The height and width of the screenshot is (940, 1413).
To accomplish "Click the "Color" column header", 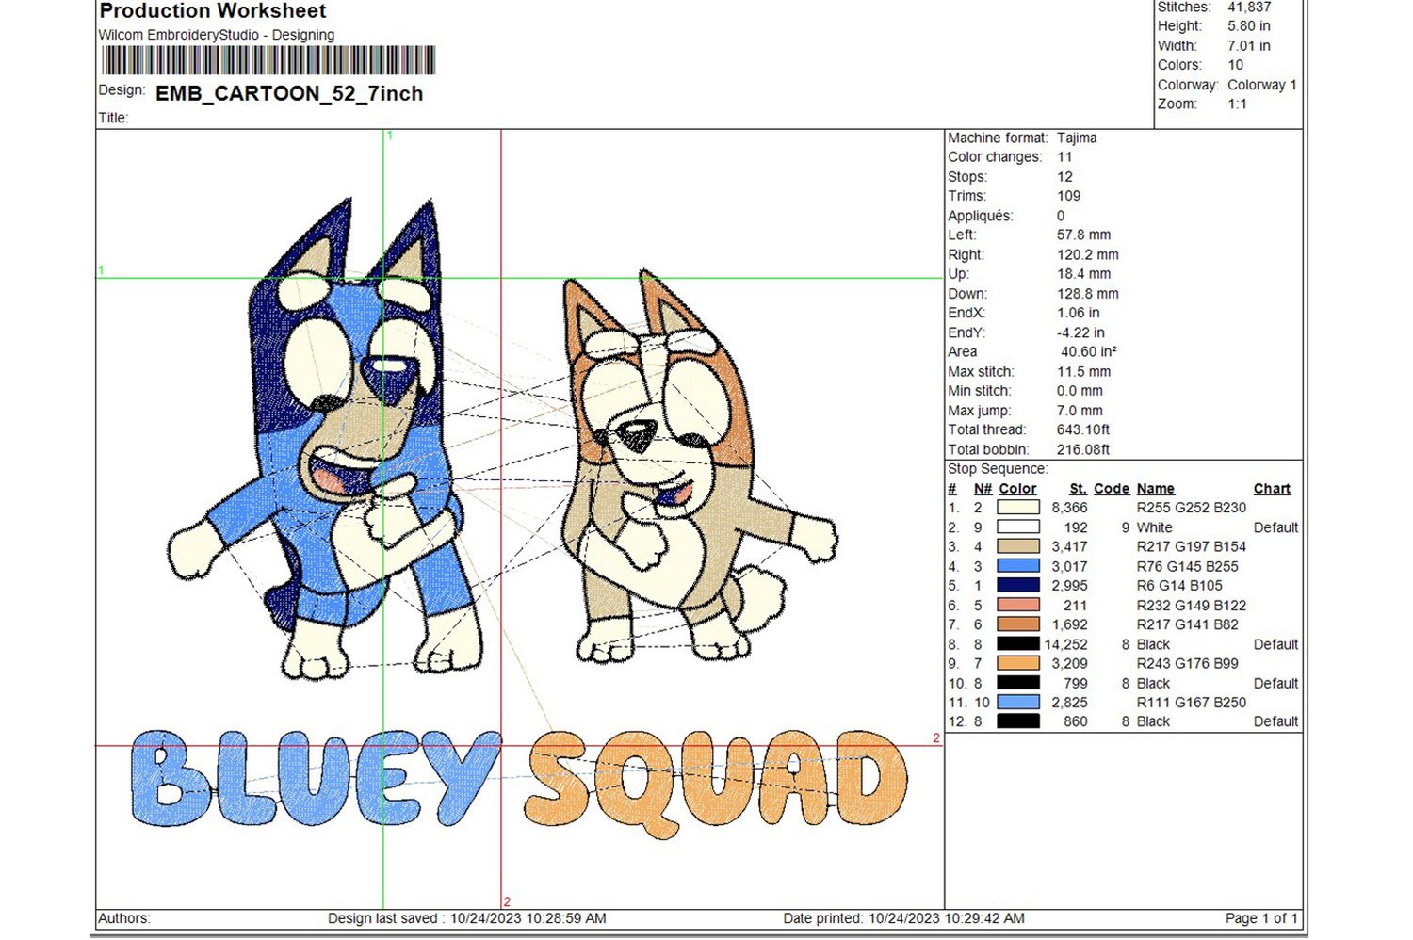I will point(1017,489).
